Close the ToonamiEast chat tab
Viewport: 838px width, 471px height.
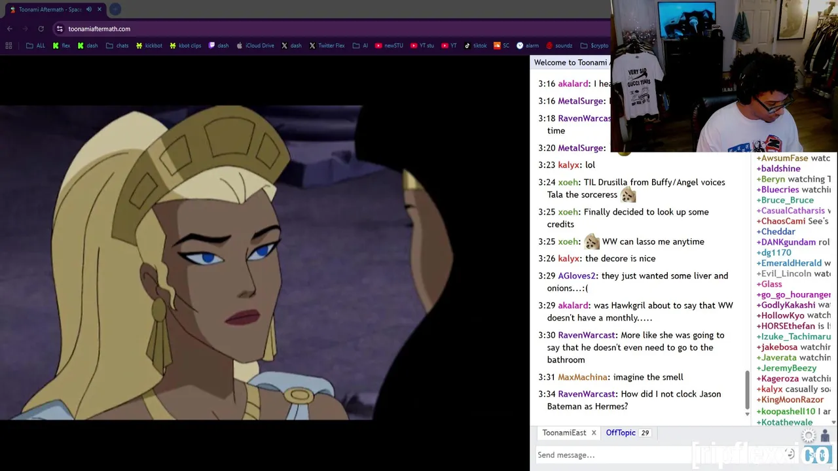click(x=594, y=433)
